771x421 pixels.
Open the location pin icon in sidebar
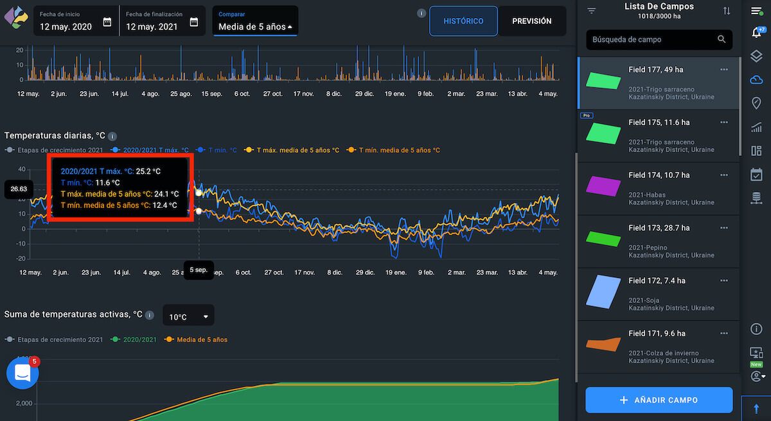pos(756,103)
